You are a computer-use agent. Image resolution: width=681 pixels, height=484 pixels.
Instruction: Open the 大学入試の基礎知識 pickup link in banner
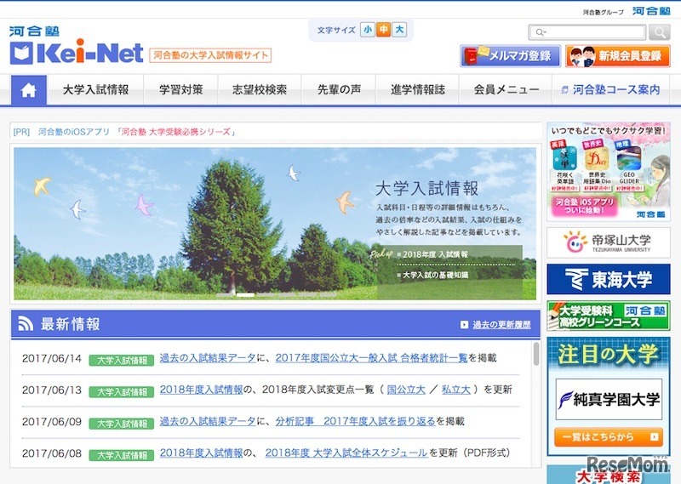[x=435, y=275]
